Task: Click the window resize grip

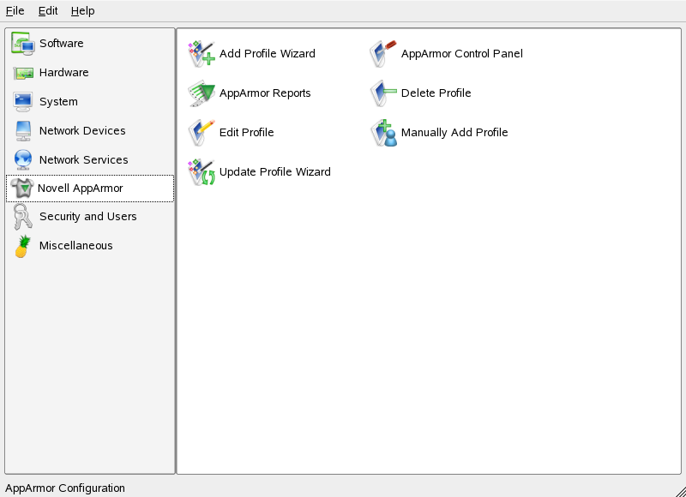Action: (680, 491)
